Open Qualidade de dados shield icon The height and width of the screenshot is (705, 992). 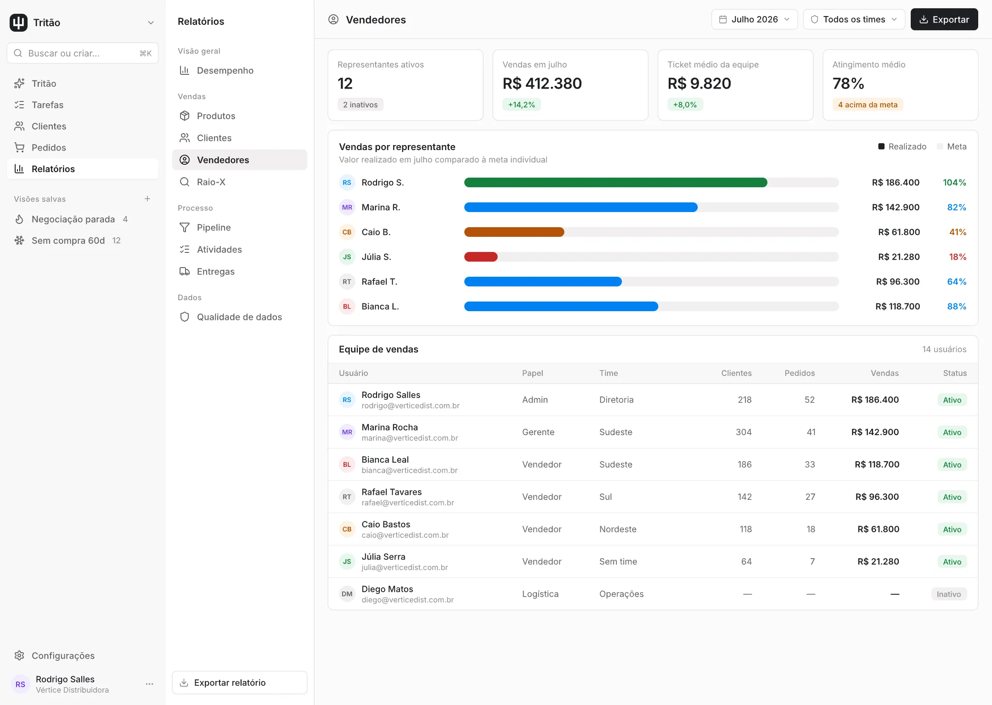click(x=185, y=317)
